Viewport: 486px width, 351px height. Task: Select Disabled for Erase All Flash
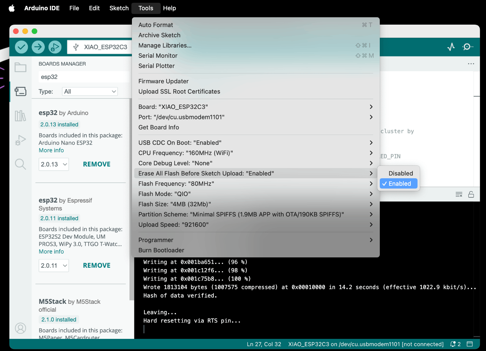(401, 173)
